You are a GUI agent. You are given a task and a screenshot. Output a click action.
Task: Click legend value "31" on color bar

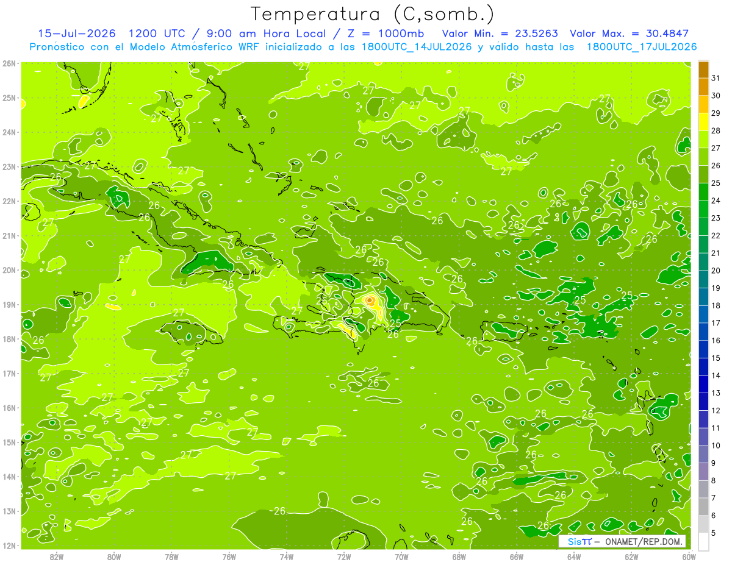tap(716, 78)
